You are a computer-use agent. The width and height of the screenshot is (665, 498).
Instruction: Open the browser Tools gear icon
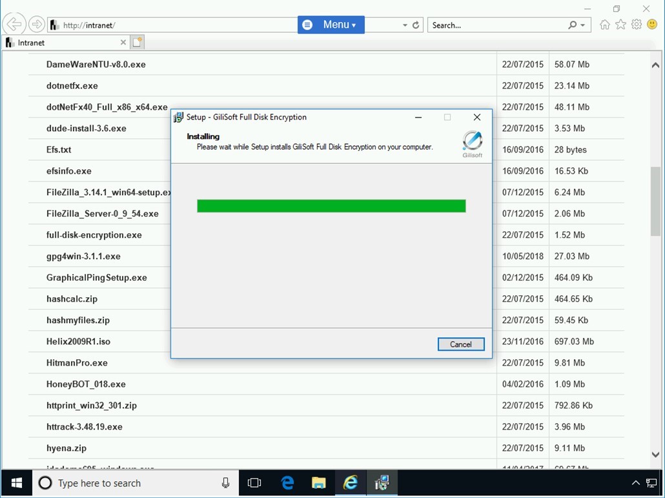click(x=637, y=25)
